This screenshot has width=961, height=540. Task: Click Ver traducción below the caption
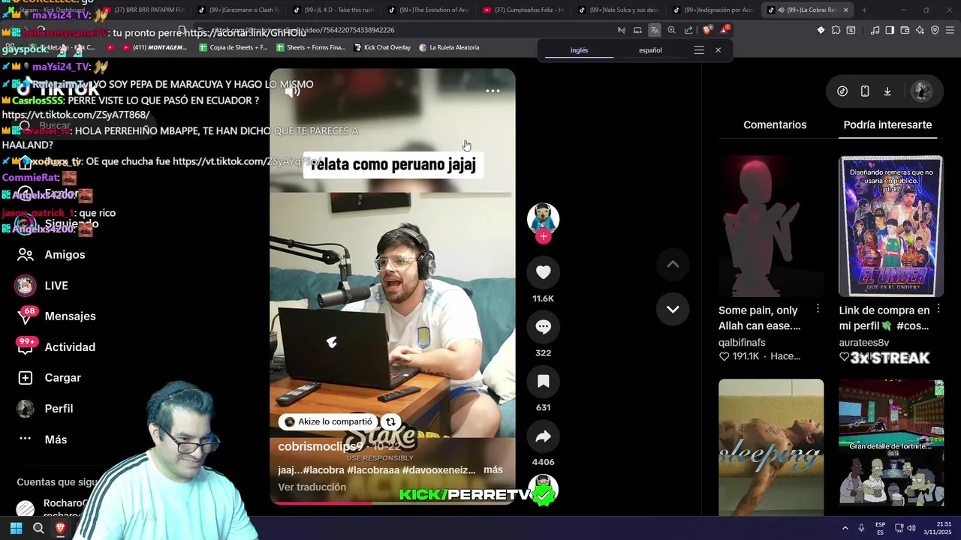click(x=312, y=487)
